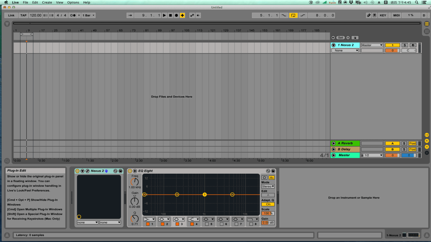The image size is (431, 242).
Task: Click the Re-Enable Automation arrow
Action: 198,15
